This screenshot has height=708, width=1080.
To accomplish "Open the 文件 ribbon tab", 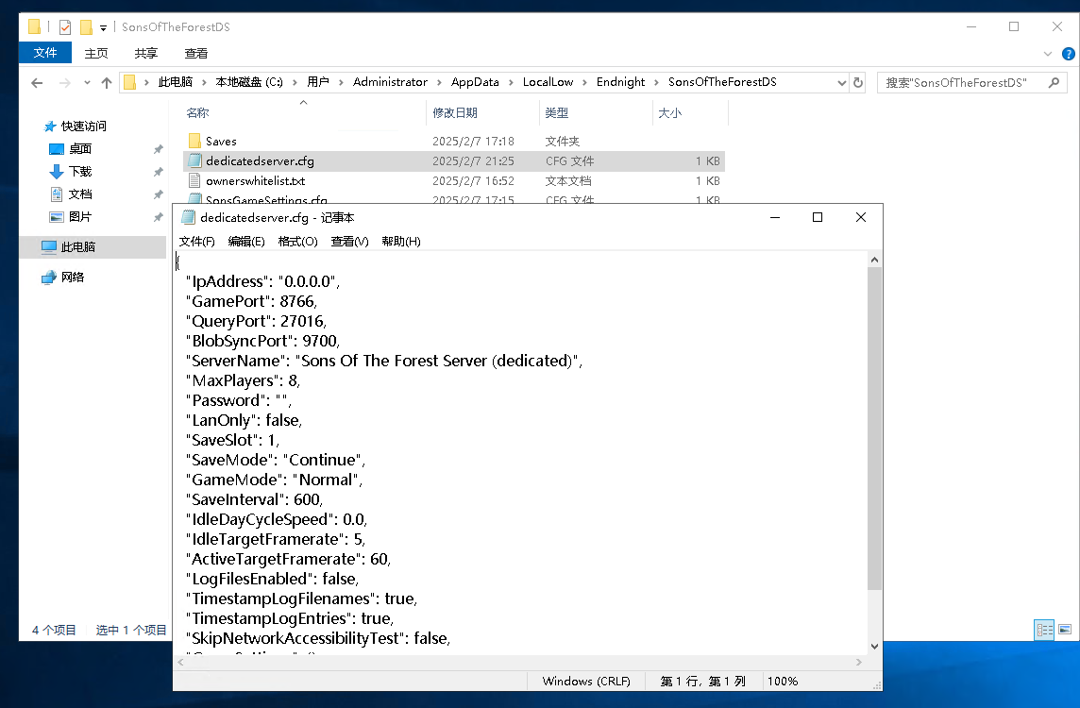I will pos(44,53).
